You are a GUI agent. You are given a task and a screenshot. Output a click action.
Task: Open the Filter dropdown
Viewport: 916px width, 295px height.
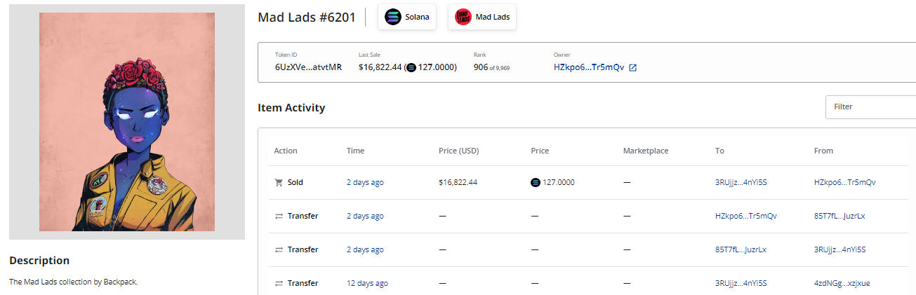[x=871, y=107]
